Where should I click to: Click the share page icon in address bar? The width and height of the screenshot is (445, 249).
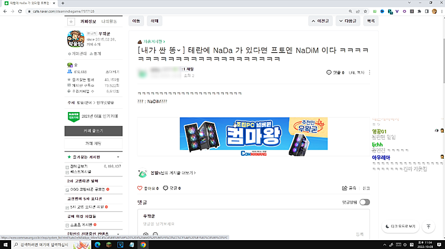tap(358, 11)
